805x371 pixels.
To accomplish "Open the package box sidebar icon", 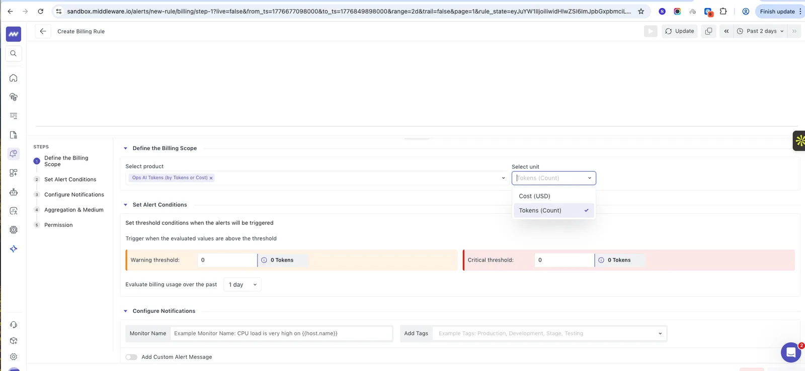I will coord(14,341).
